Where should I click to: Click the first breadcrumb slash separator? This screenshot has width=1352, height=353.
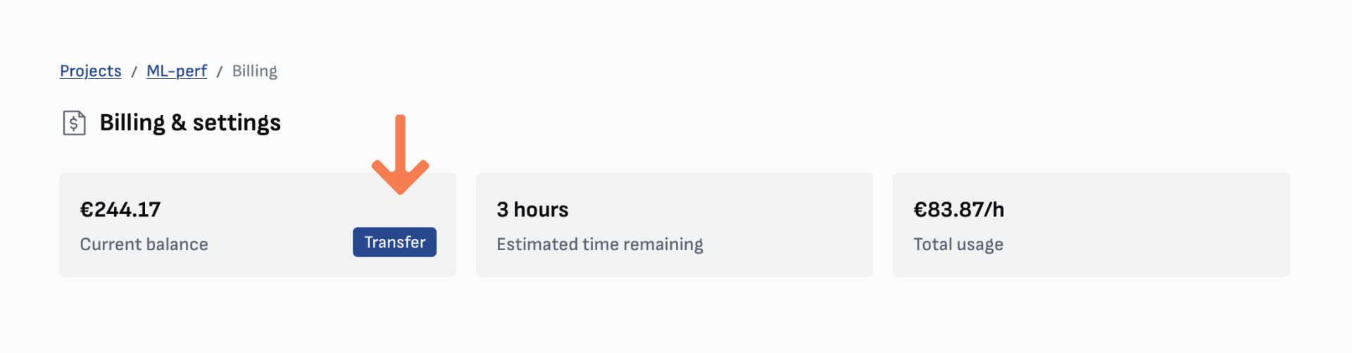pos(134,72)
